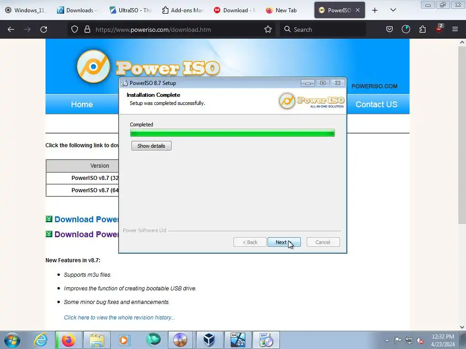Click the vertical page scrollbar thumb
The image size is (466, 349).
(x=462, y=135)
